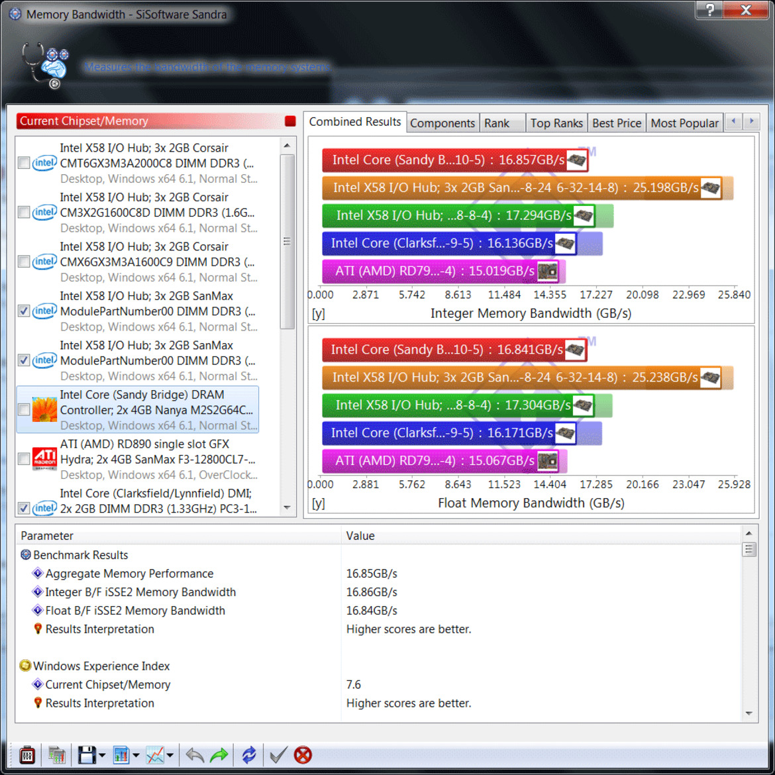Check the ATI RD890 single slot GFX checkbox
The image size is (775, 775).
pos(23,458)
